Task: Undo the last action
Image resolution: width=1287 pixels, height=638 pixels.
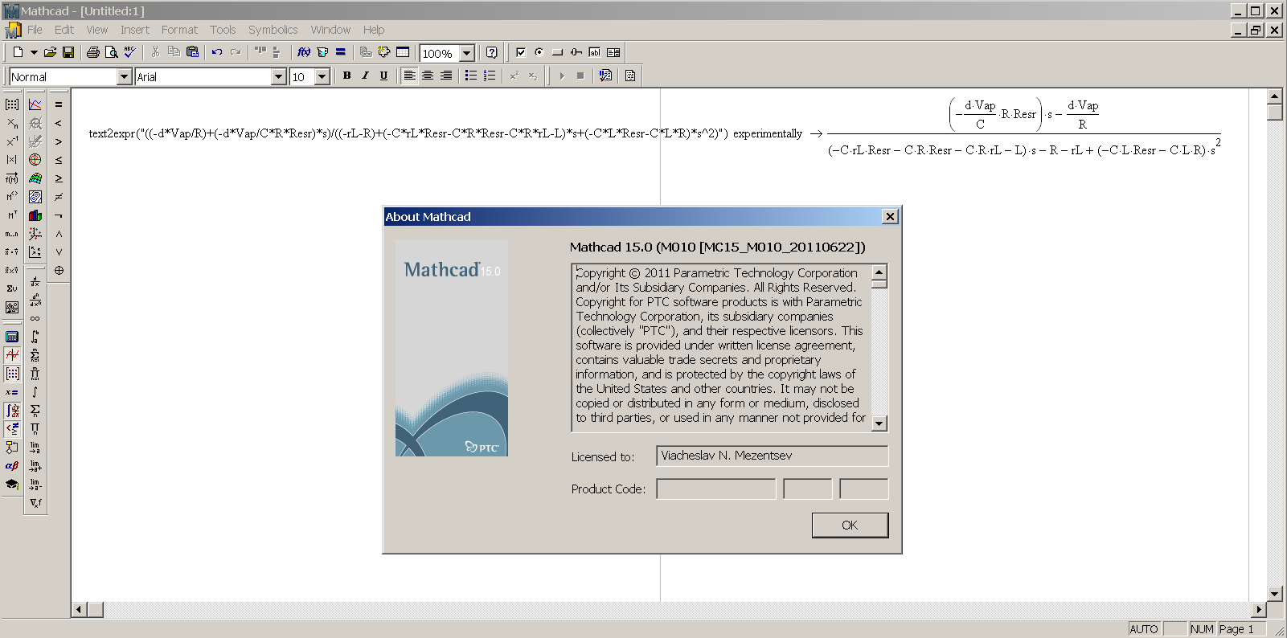Action: point(217,52)
